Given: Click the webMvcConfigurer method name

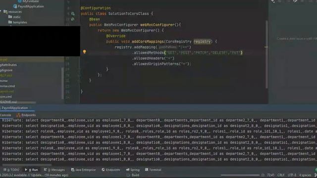Looking at the screenshot, I should coord(157,25).
